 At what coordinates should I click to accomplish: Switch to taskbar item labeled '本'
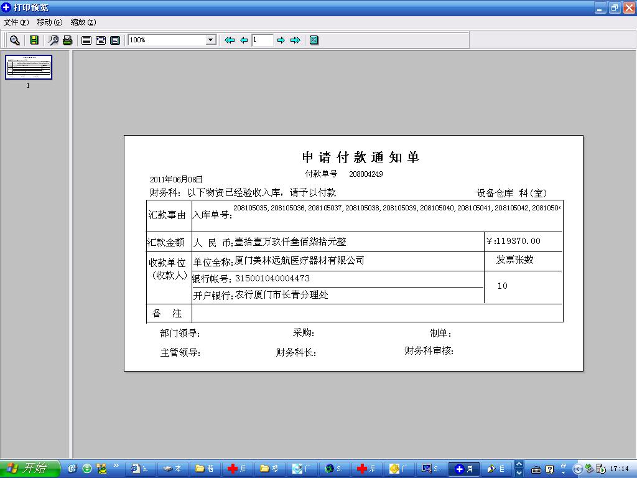coord(172,469)
